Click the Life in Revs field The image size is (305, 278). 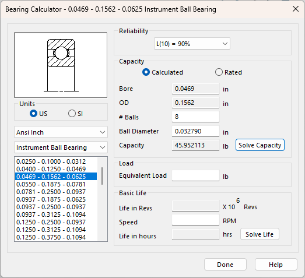pyautogui.click(x=195, y=206)
